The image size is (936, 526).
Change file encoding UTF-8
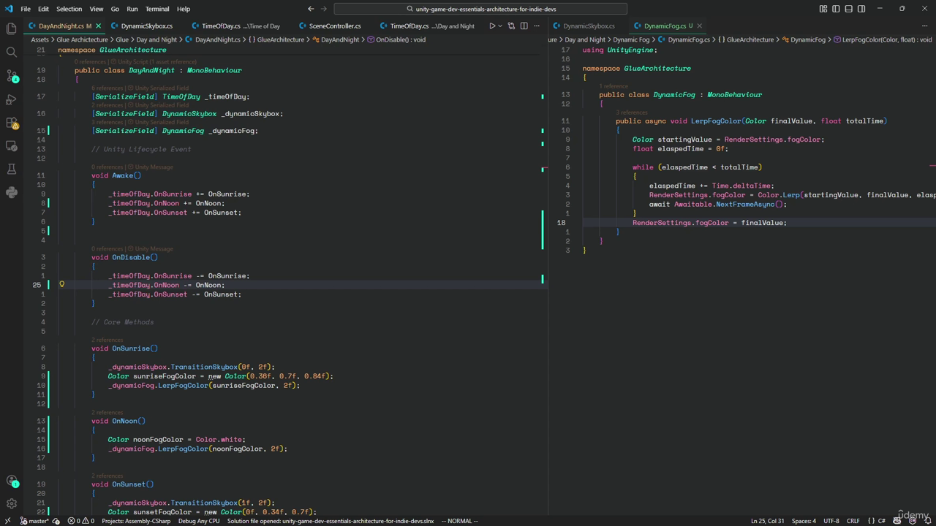pos(831,521)
